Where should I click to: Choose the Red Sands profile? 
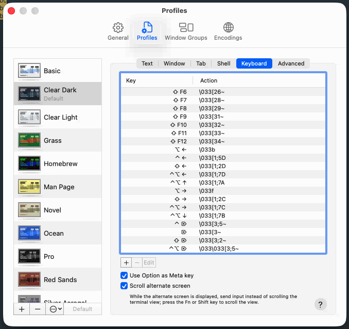pyautogui.click(x=60, y=279)
